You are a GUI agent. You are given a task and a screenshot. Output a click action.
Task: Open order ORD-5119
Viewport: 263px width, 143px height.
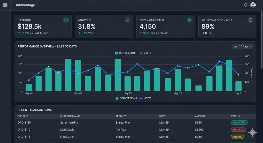click(24, 130)
